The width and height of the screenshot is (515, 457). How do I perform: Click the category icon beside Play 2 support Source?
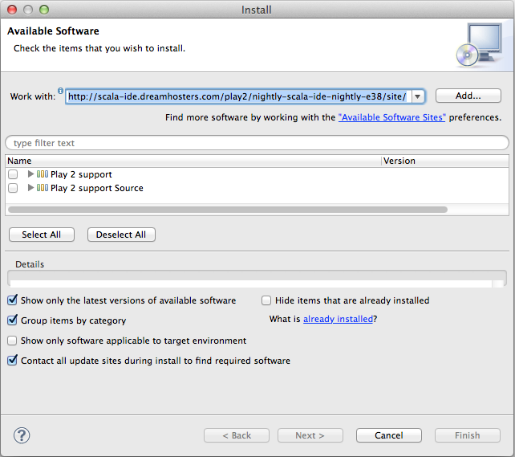43,188
